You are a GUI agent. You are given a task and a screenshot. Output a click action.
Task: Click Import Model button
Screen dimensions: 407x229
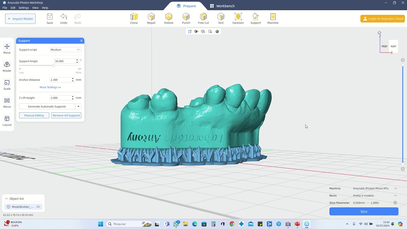tap(20, 19)
